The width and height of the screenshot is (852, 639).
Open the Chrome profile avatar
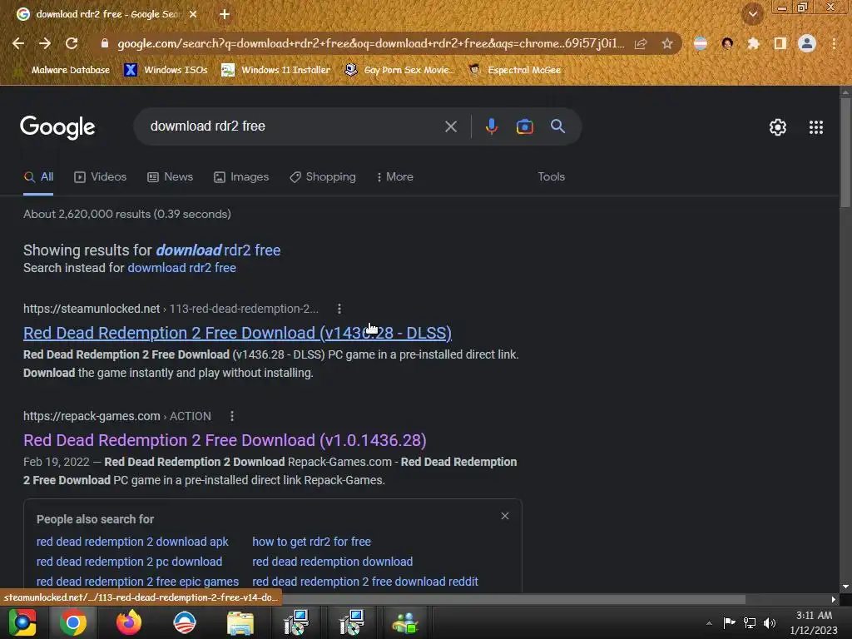point(807,43)
